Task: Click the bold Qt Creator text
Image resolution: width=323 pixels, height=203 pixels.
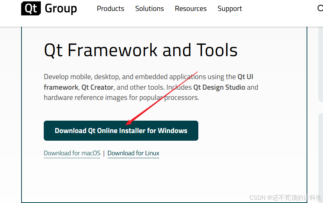Action: tap(97, 87)
